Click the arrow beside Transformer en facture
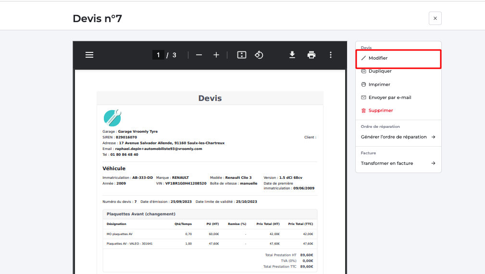Screen dimensions: 485x274 (433, 163)
